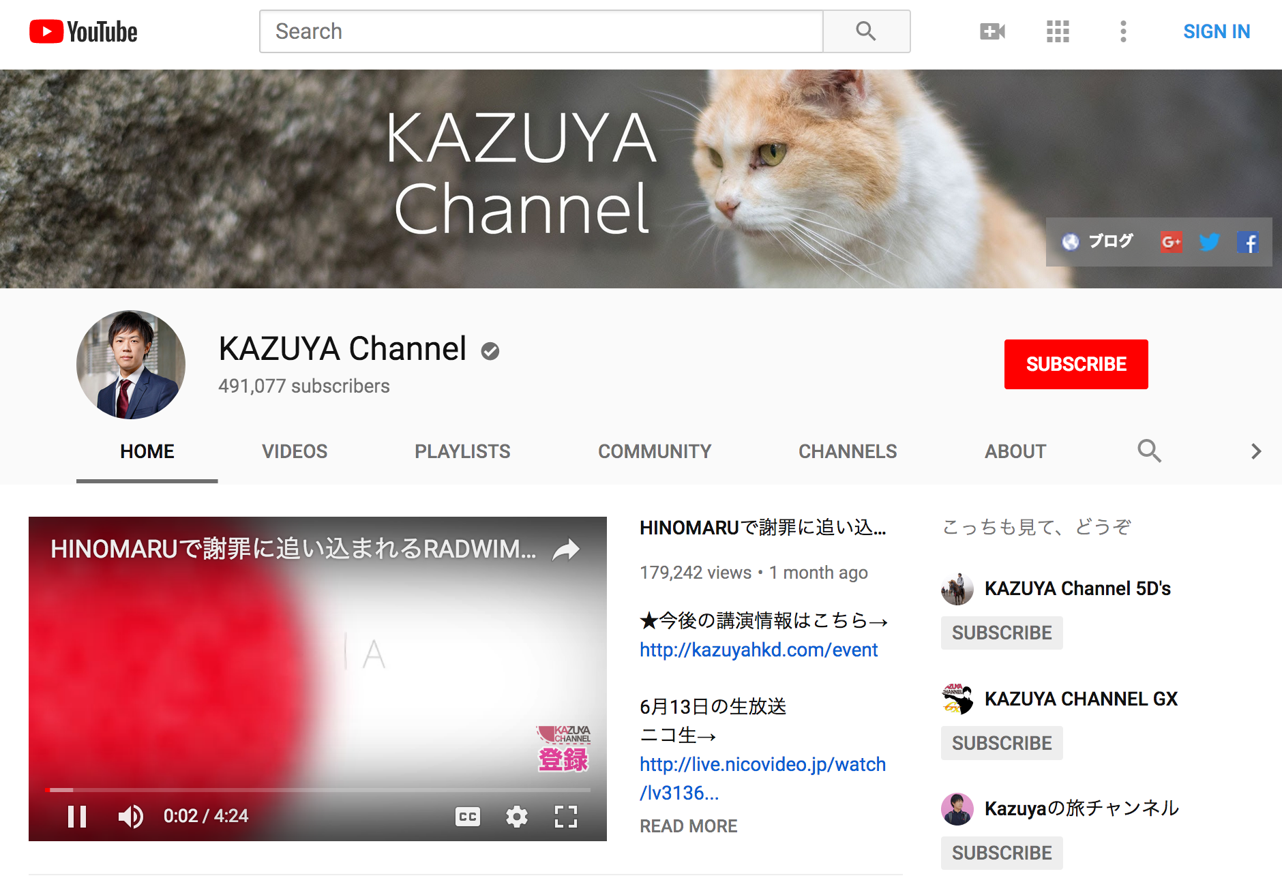Search within channel using magnifier

tap(1149, 451)
